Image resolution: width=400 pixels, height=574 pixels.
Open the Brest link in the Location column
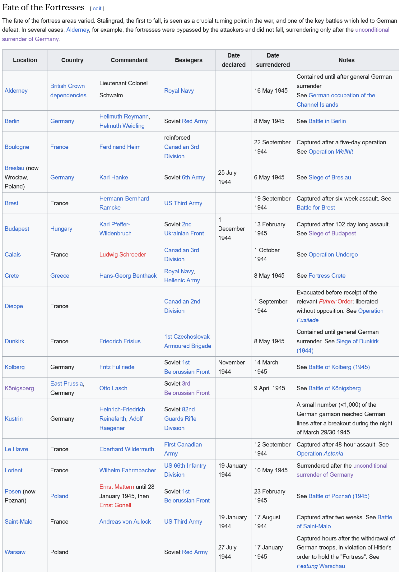click(12, 203)
